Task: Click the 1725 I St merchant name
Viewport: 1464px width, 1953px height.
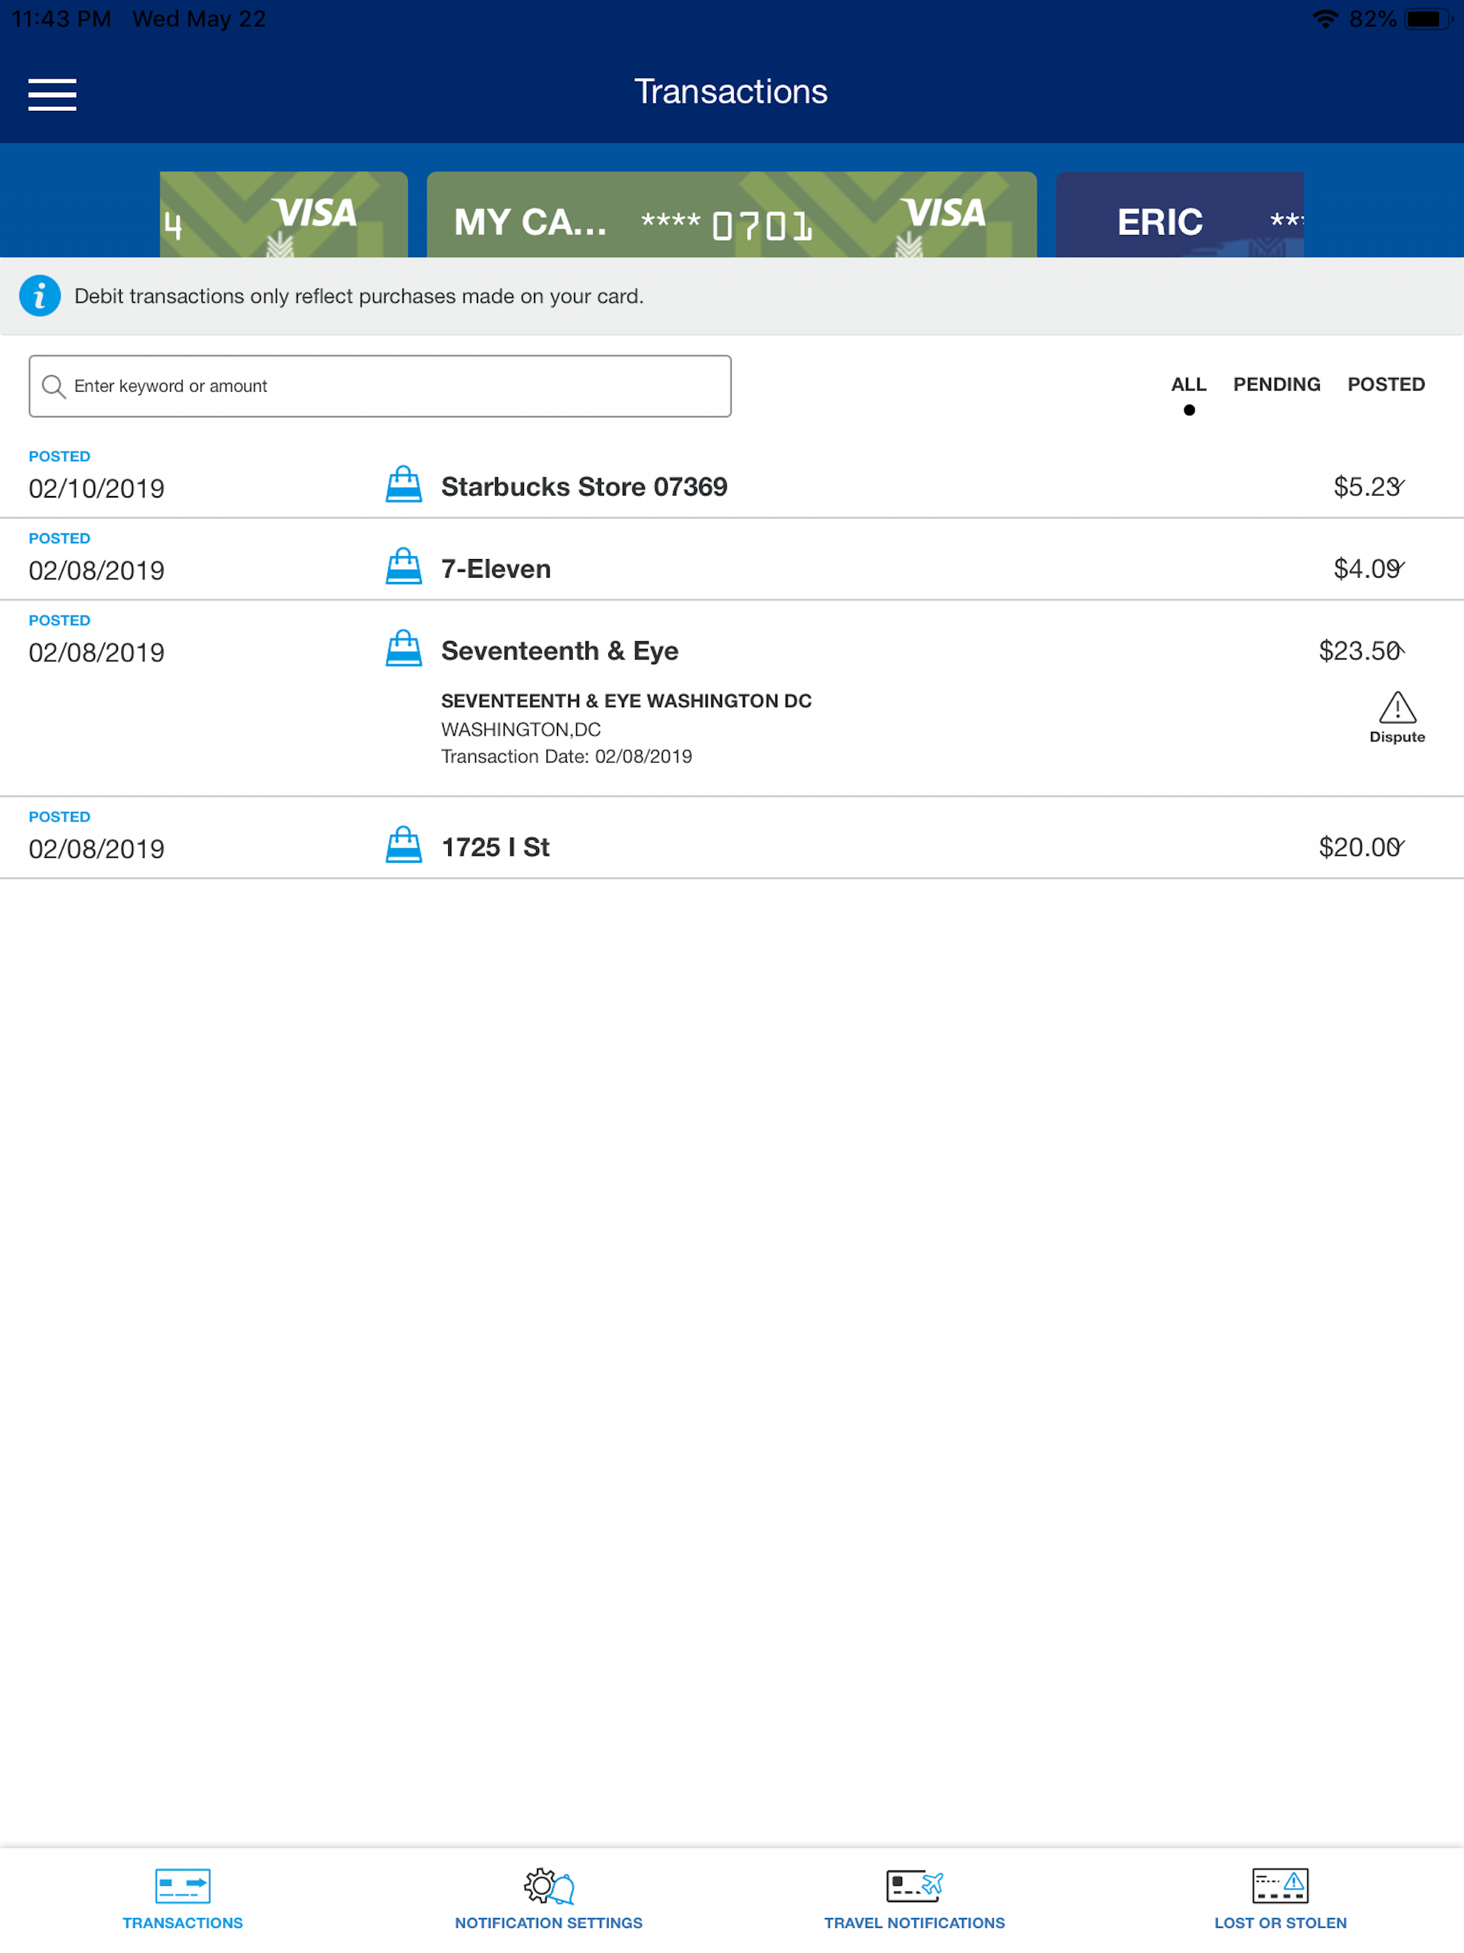Action: [x=495, y=846]
